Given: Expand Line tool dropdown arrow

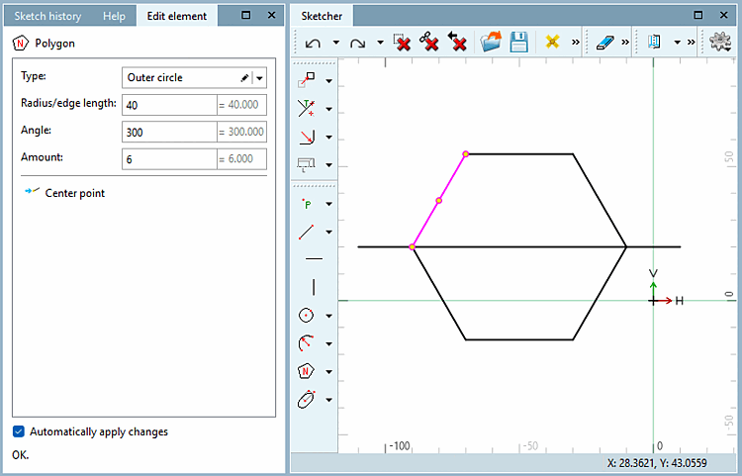Looking at the screenshot, I should point(328,233).
